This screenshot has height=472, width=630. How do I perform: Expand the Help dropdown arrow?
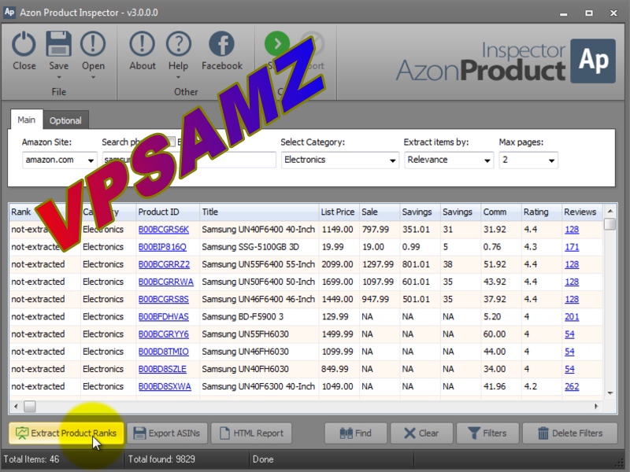click(178, 77)
